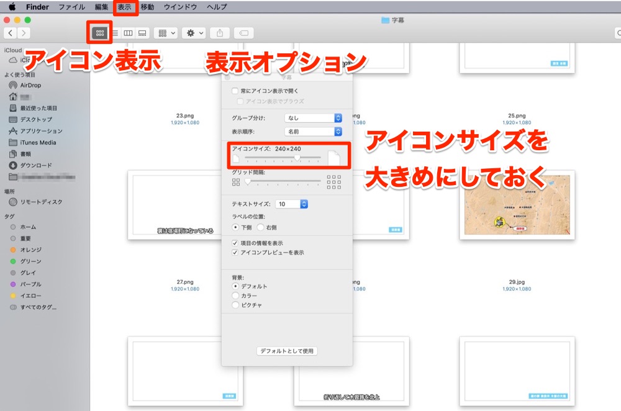Select the 29.jpg file name
The height and width of the screenshot is (411, 621).
click(x=517, y=282)
